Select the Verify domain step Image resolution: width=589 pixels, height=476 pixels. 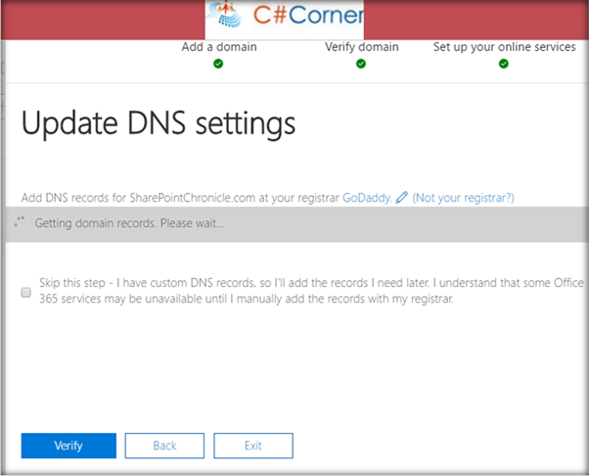(361, 47)
